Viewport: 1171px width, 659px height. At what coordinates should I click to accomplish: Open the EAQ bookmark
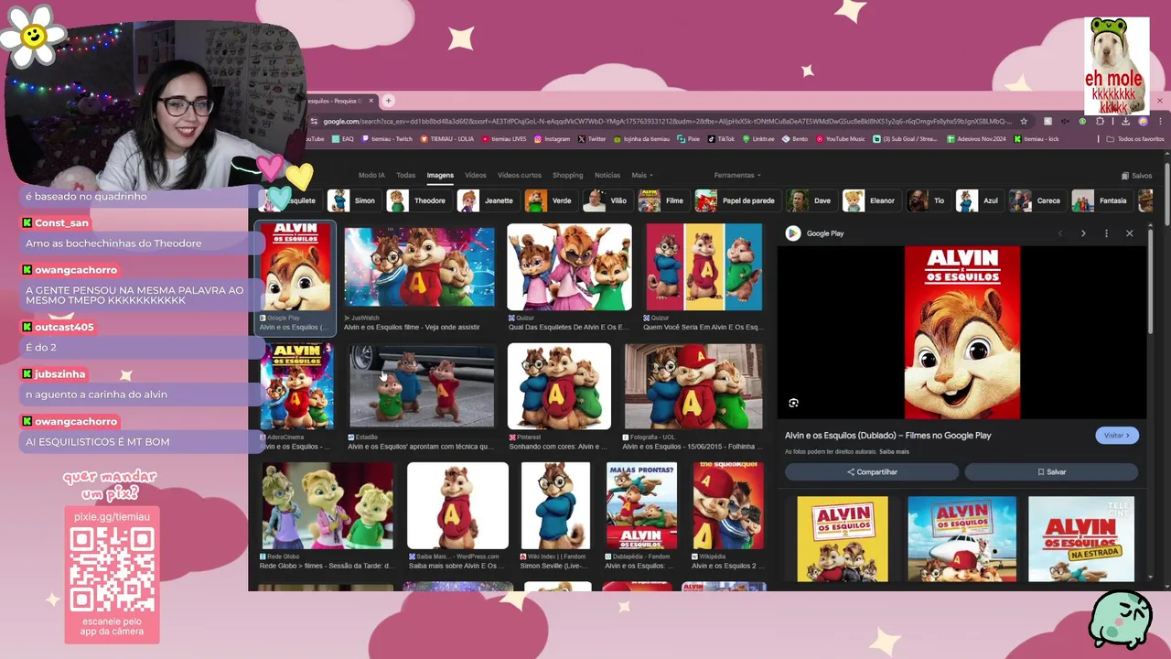point(343,139)
